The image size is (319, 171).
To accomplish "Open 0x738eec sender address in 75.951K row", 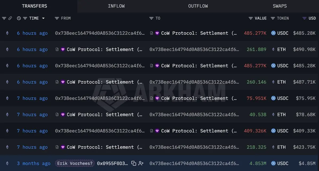I will 100,98.
